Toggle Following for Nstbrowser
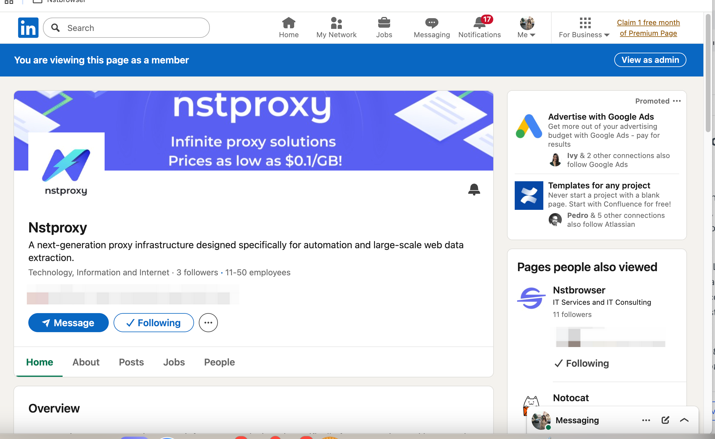 coord(581,363)
